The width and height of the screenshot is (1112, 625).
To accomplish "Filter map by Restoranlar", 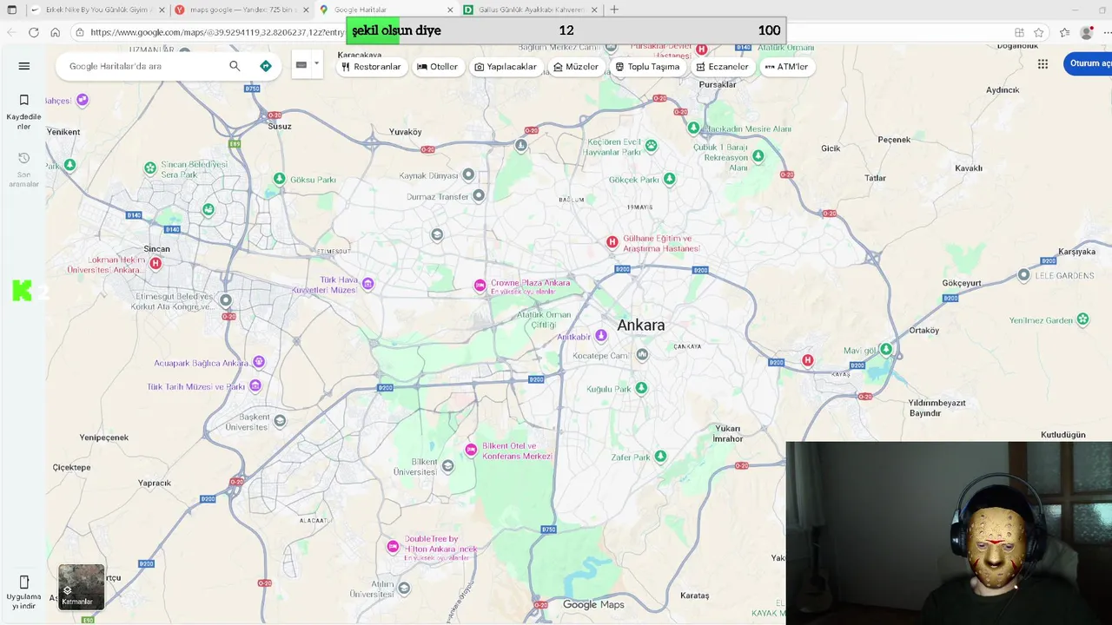I will tap(371, 67).
